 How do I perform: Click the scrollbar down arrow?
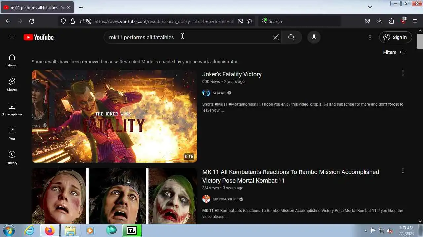pos(420,221)
